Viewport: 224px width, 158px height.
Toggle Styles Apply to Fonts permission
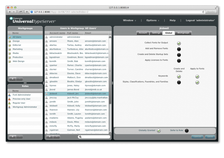(197, 82)
